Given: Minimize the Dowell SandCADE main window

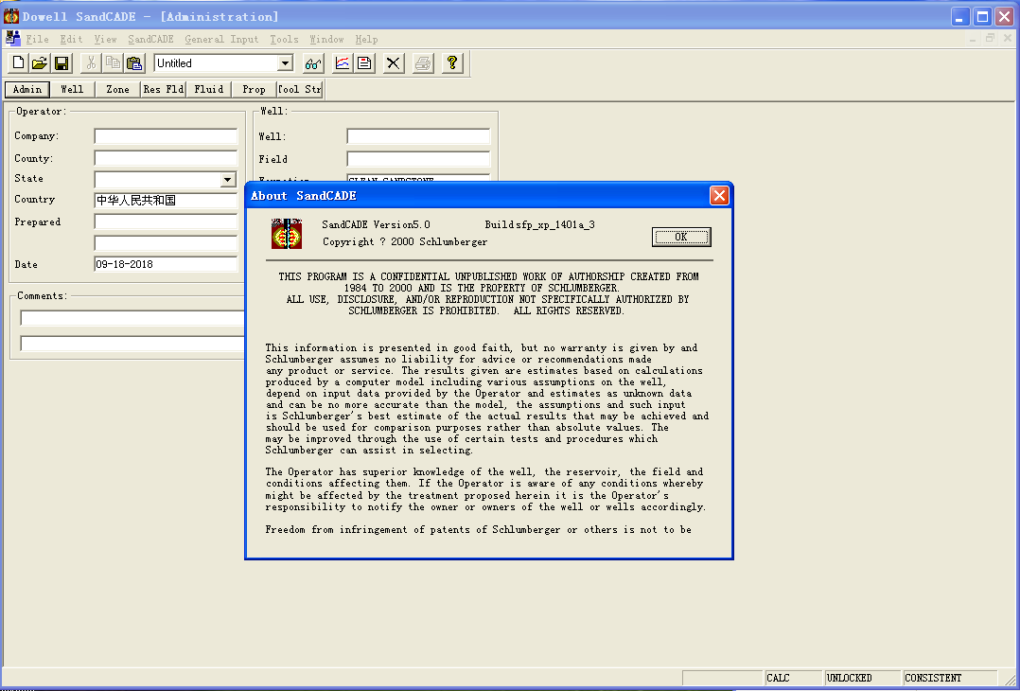Looking at the screenshot, I should point(960,16).
